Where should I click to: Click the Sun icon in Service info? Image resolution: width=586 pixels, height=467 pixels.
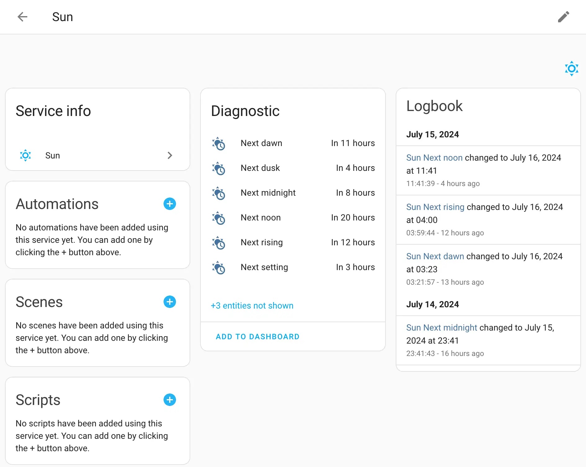pyautogui.click(x=25, y=155)
